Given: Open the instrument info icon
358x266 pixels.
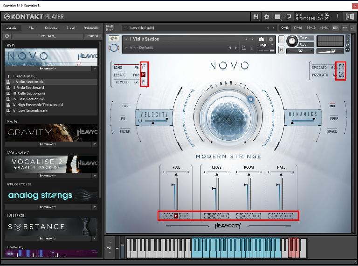Looking at the screenshot, I should [x=271, y=39].
